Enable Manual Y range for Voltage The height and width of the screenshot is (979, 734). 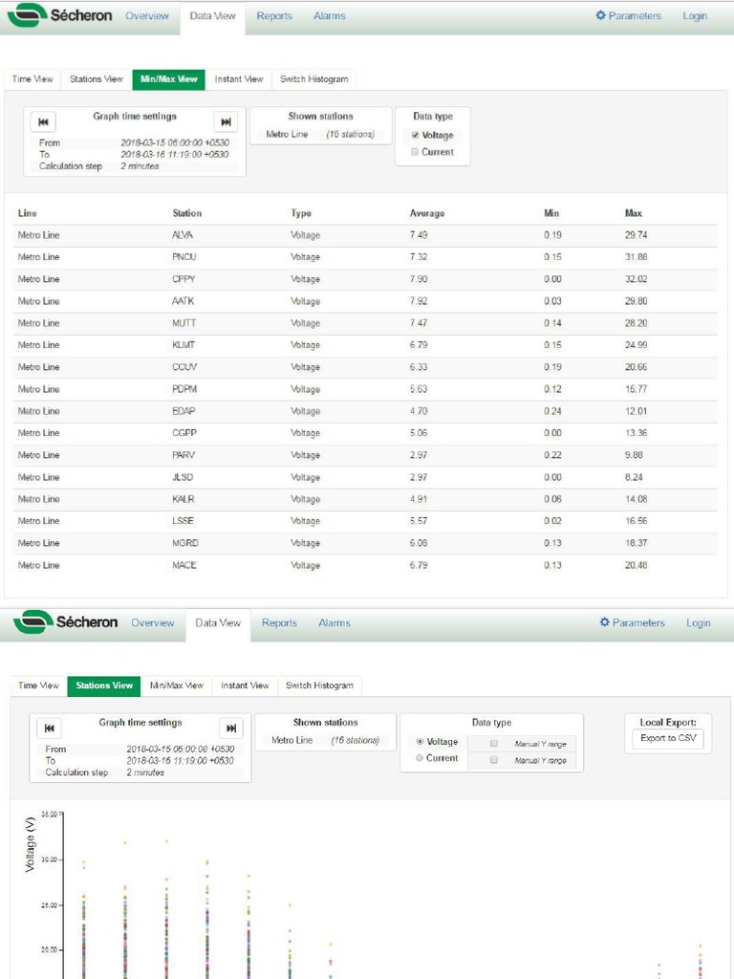[494, 743]
